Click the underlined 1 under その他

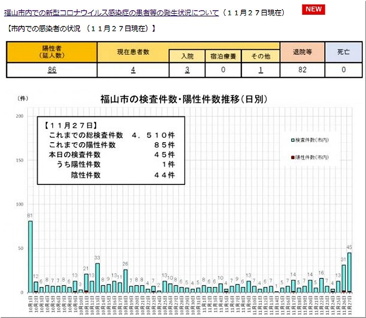[x=260, y=70]
